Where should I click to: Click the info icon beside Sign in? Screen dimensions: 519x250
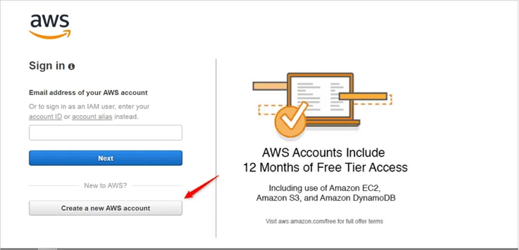click(72, 67)
